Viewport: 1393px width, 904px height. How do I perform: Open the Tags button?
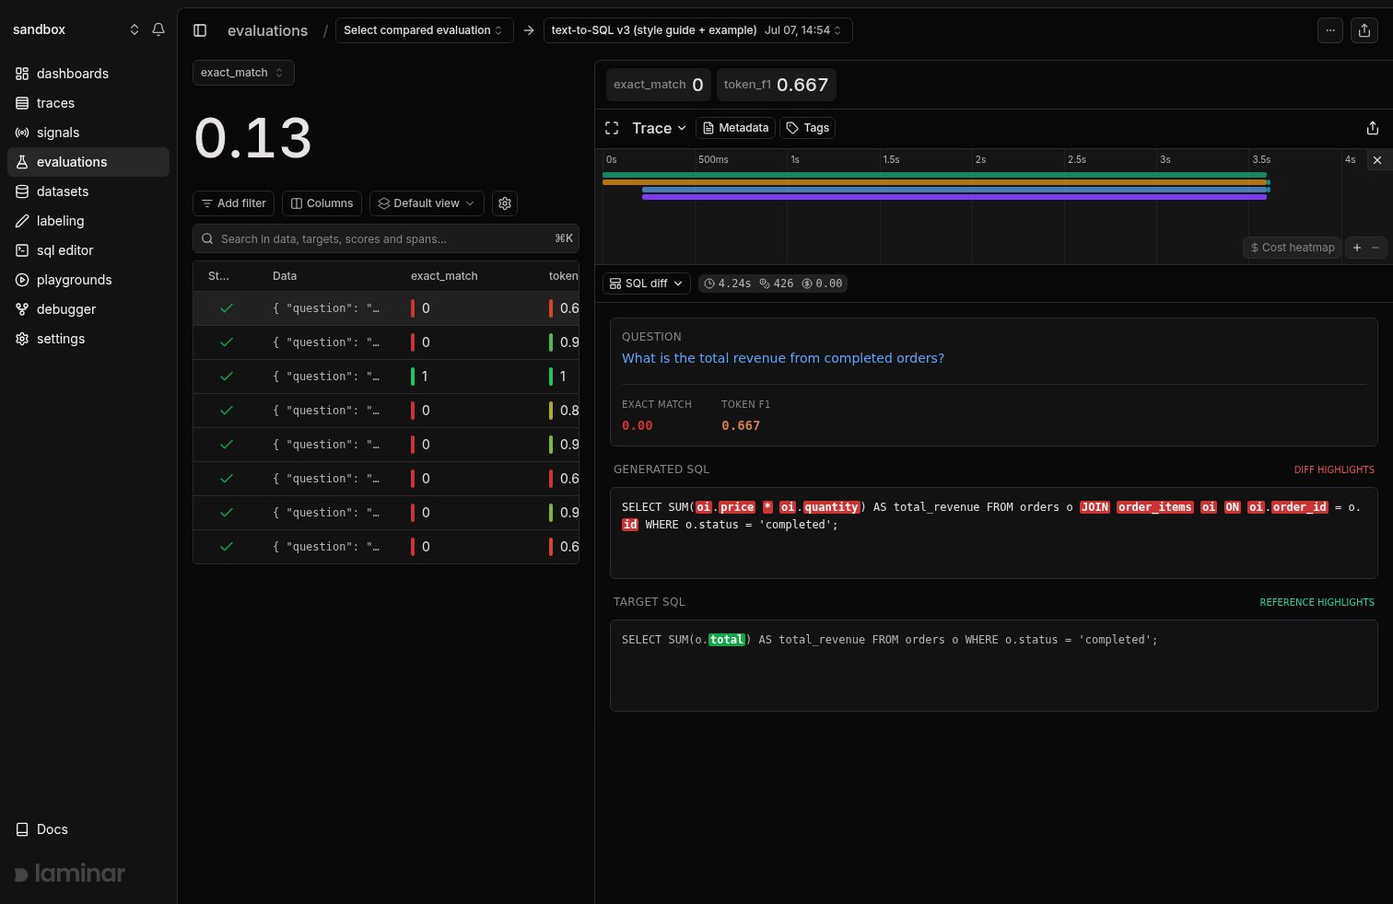point(808,128)
